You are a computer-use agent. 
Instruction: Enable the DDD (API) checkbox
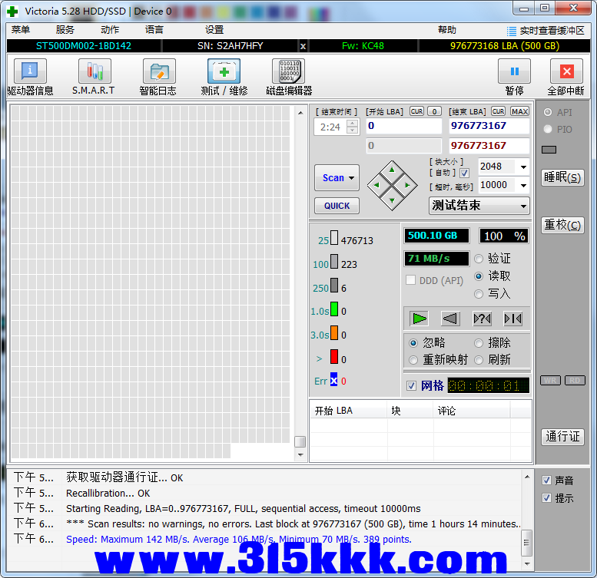(x=410, y=280)
